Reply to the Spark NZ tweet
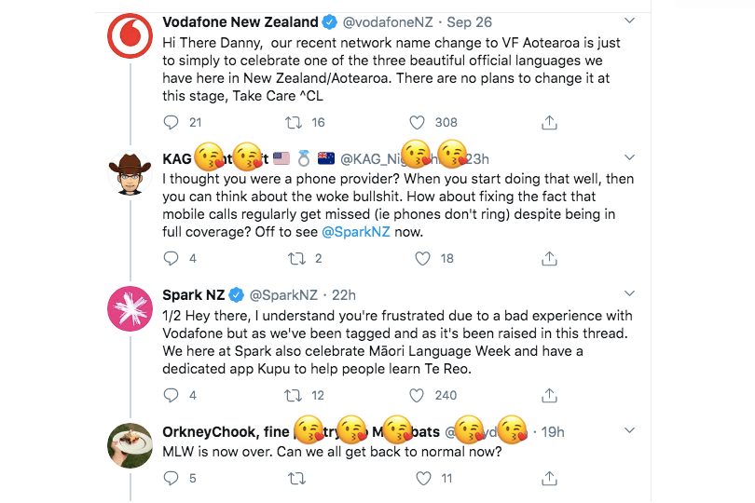The image size is (755, 503). click(171, 395)
